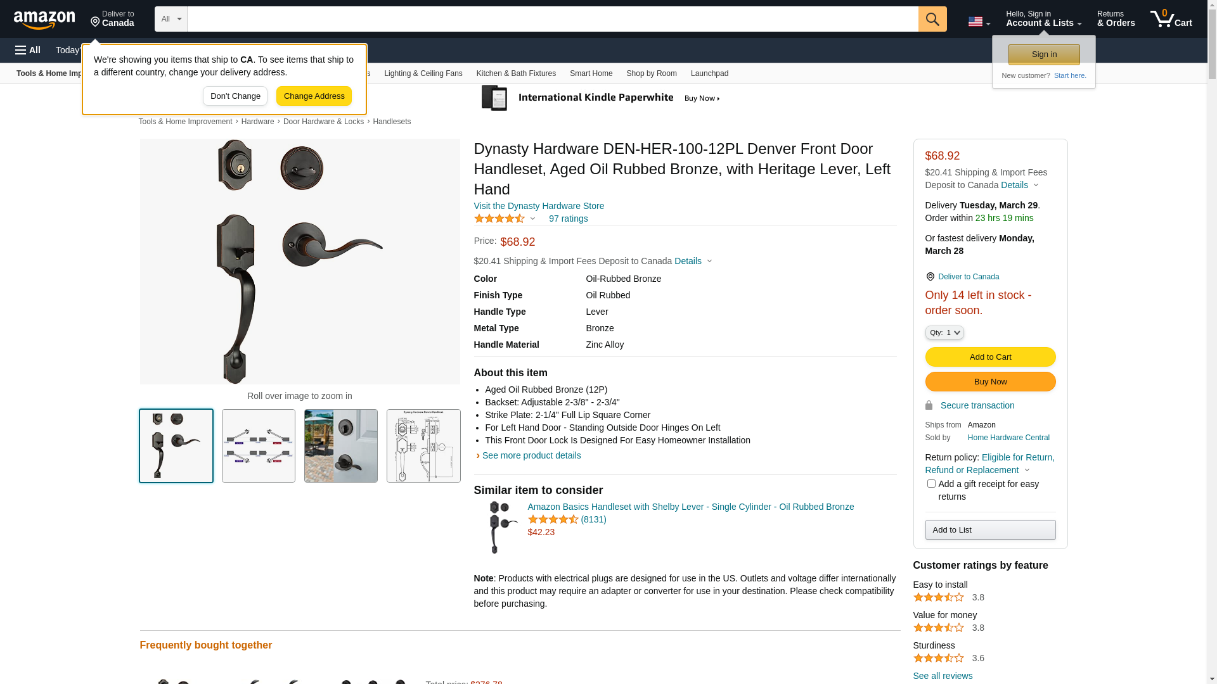Enable the gift receipt checkbox

click(x=931, y=484)
